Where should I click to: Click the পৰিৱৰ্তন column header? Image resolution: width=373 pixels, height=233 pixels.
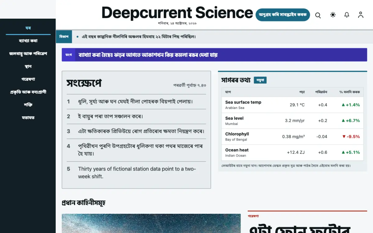click(x=321, y=92)
